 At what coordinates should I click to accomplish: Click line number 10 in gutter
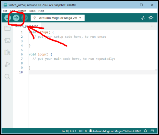21,72
